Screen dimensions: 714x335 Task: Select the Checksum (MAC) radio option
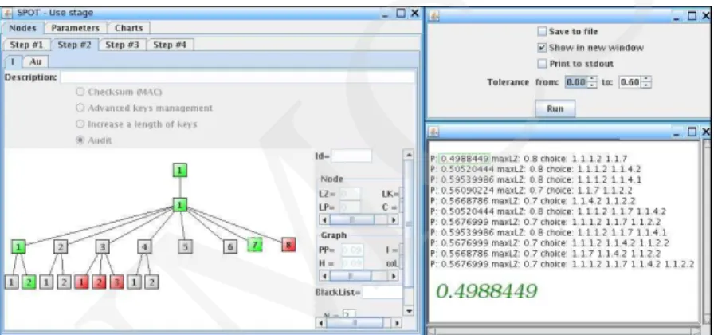80,92
